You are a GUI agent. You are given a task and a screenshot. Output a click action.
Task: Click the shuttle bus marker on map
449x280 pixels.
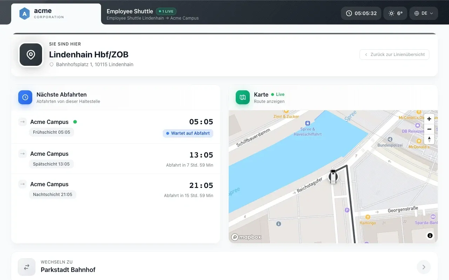point(333,176)
